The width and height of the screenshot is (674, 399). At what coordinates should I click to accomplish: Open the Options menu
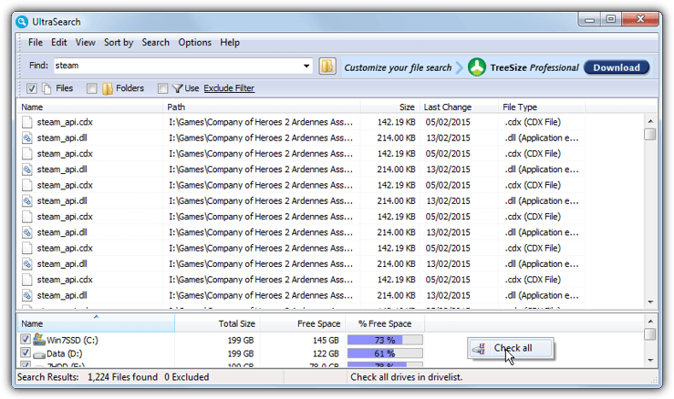(194, 43)
